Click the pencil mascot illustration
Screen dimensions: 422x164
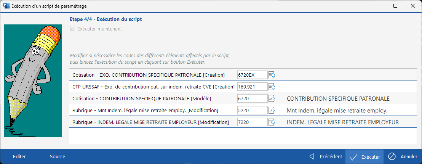coord(33,81)
